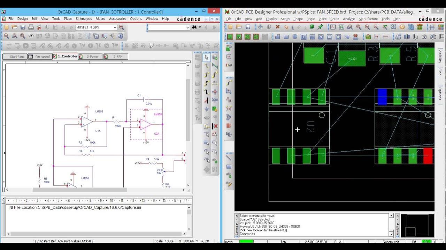Choose Place No Connect X tool in Capture
The image size is (446, 250).
click(x=215, y=126)
